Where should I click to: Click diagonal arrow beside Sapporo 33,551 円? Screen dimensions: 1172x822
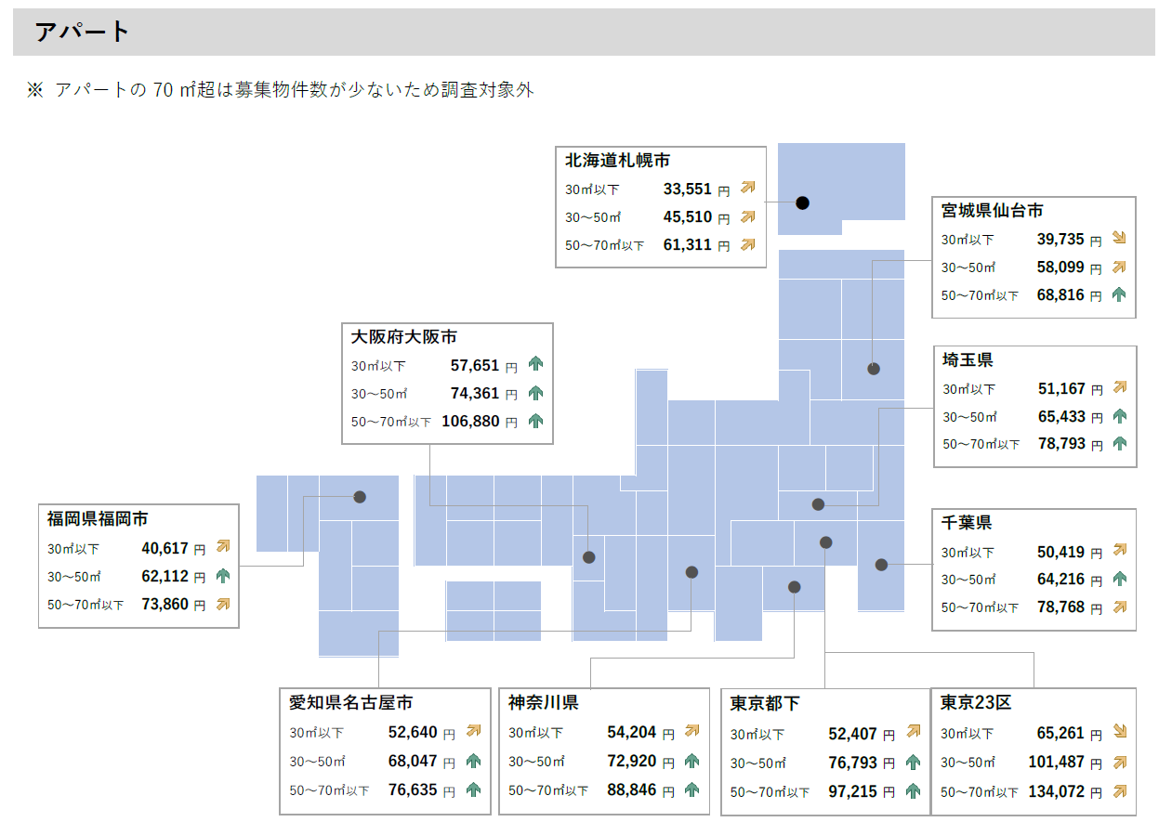(747, 189)
